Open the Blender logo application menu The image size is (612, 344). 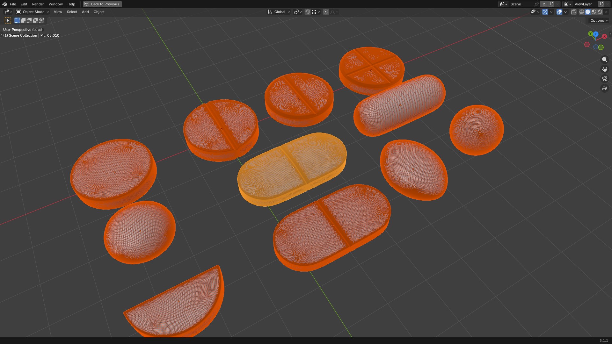[x=4, y=4]
